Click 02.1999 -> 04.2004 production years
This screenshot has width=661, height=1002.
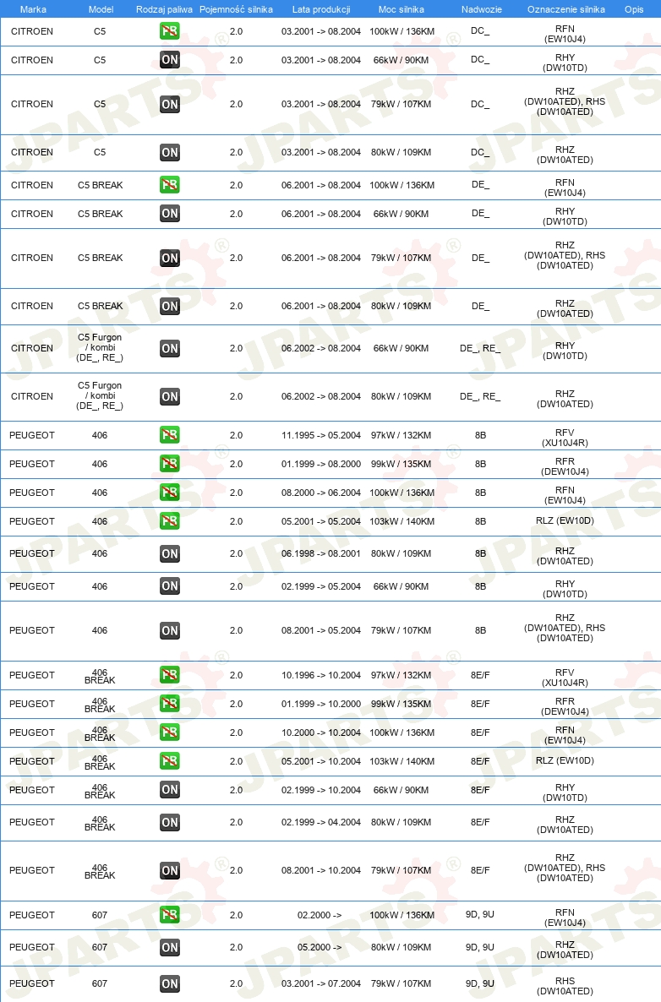pos(321,822)
